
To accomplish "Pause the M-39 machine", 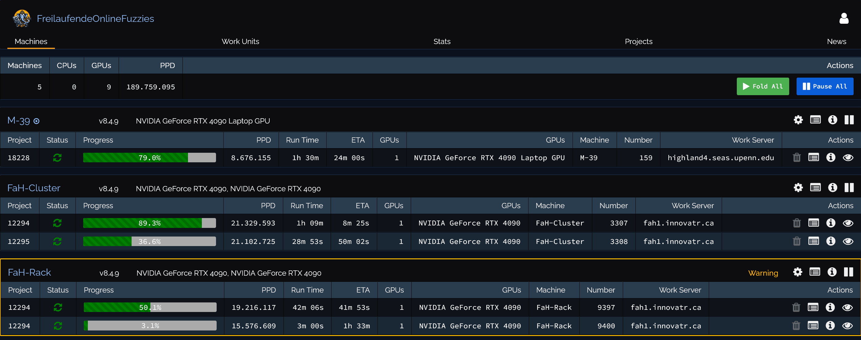I will click(x=849, y=120).
